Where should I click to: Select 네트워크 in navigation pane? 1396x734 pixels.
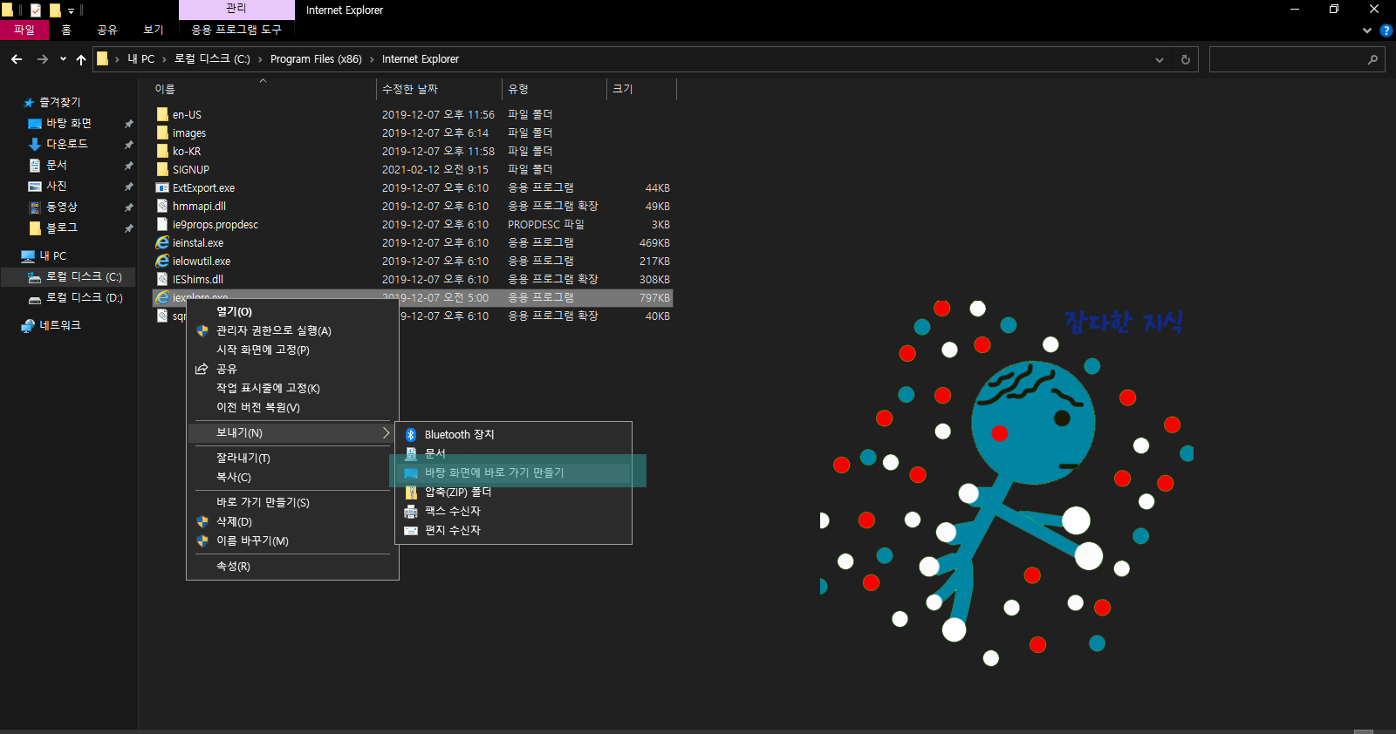pos(59,325)
